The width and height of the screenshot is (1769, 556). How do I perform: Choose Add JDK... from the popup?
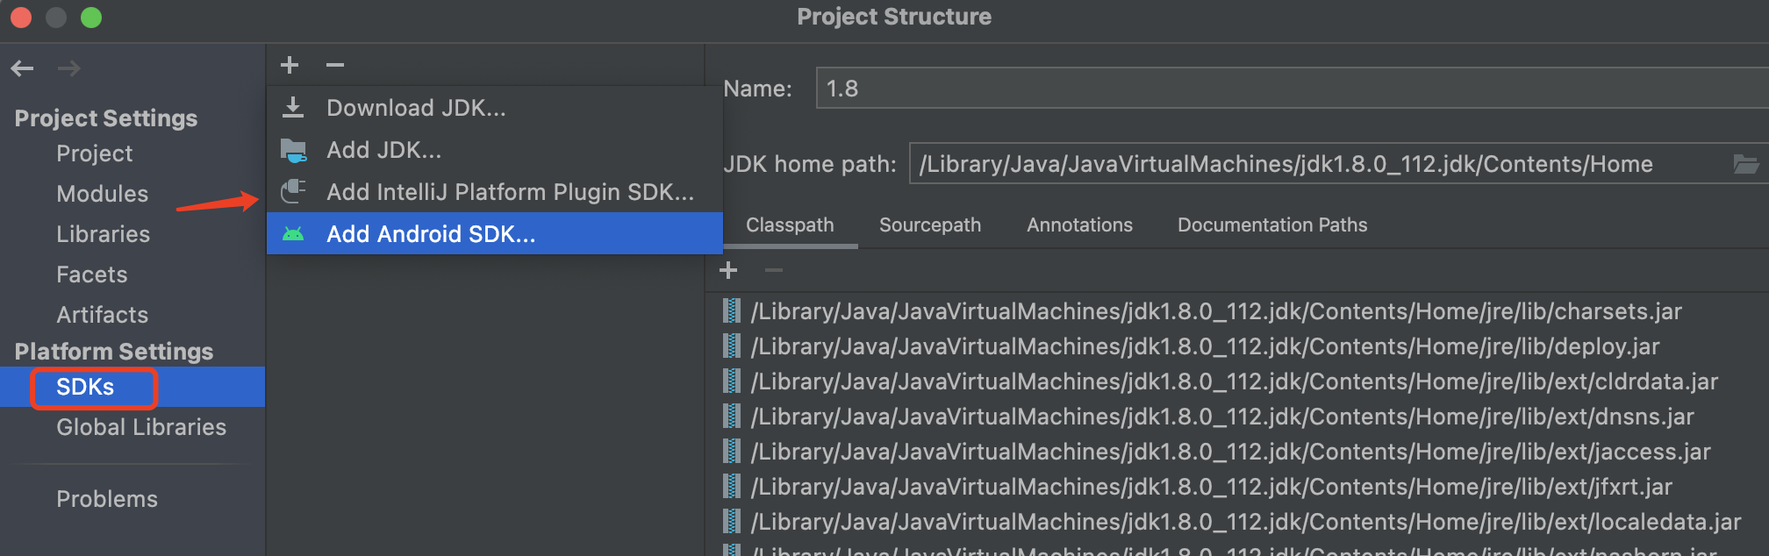click(x=383, y=150)
